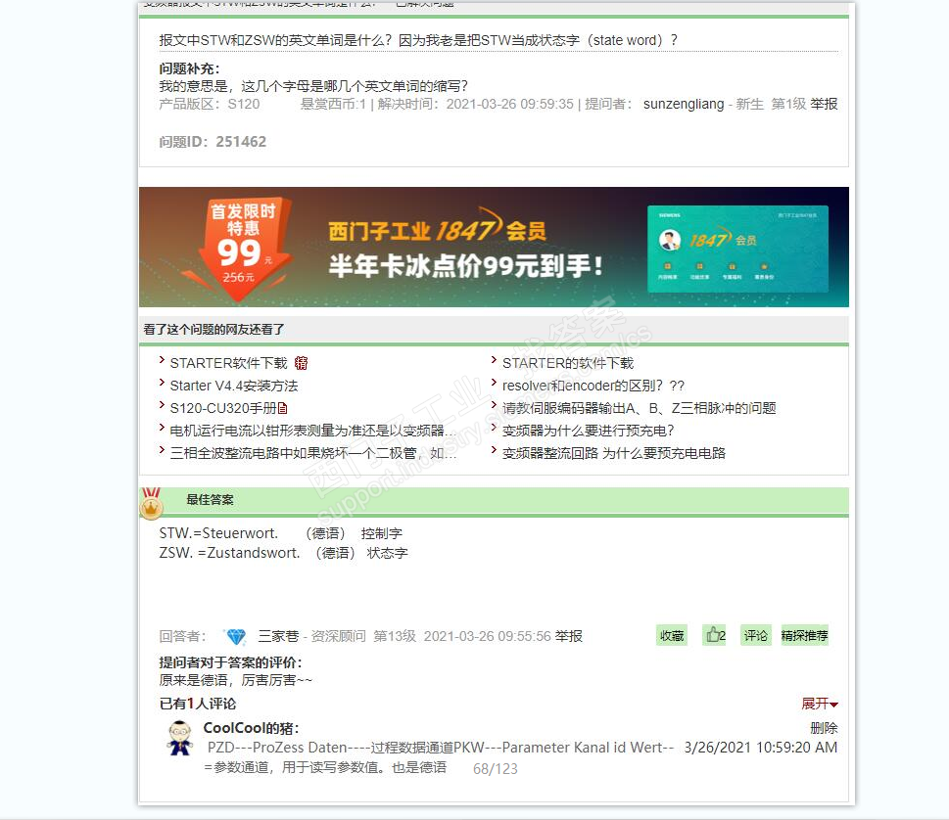949x820 pixels.
Task: Click the 已有1人评论 label
Action: (197, 704)
